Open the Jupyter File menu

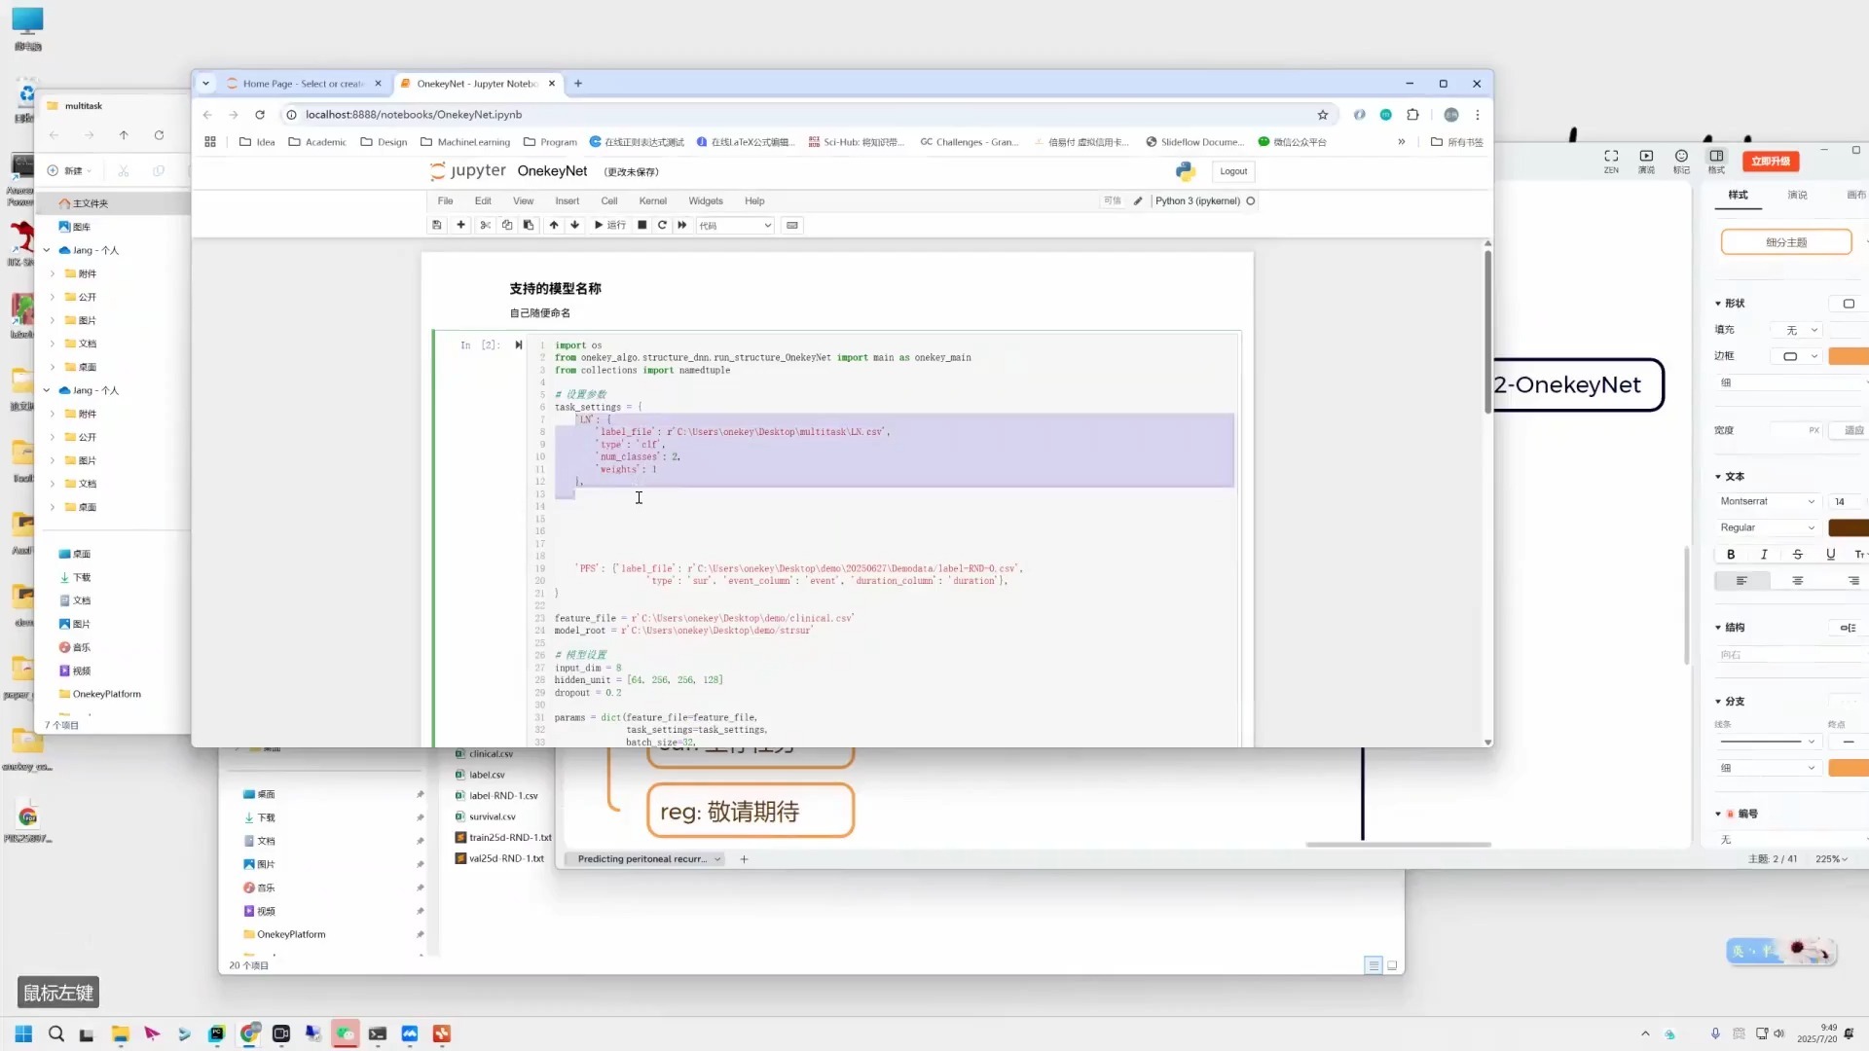445,201
